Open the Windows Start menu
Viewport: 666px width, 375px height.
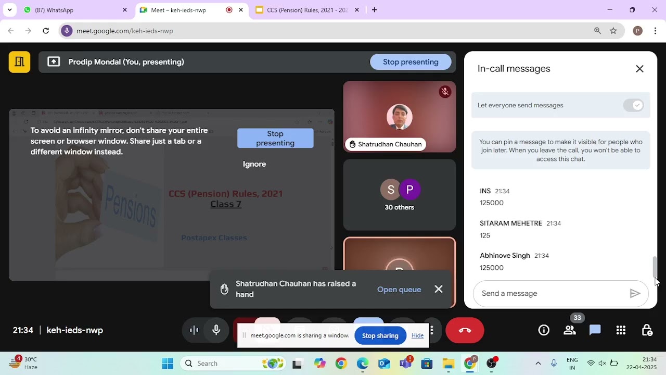167,364
